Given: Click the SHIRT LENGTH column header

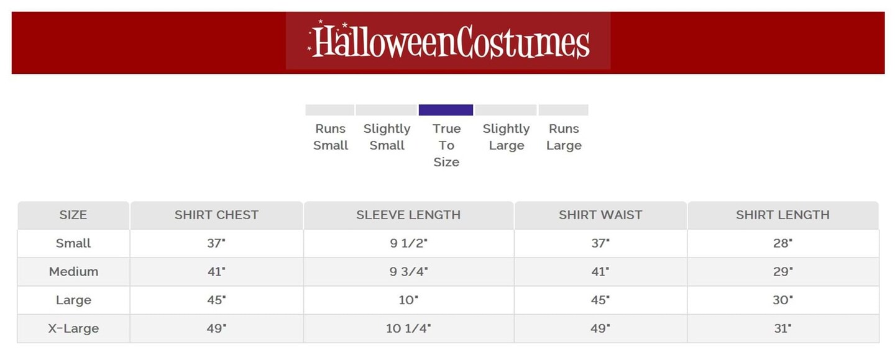Looking at the screenshot, I should pyautogui.click(x=783, y=215).
